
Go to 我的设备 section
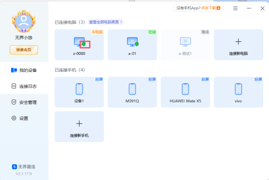pyautogui.click(x=24, y=70)
